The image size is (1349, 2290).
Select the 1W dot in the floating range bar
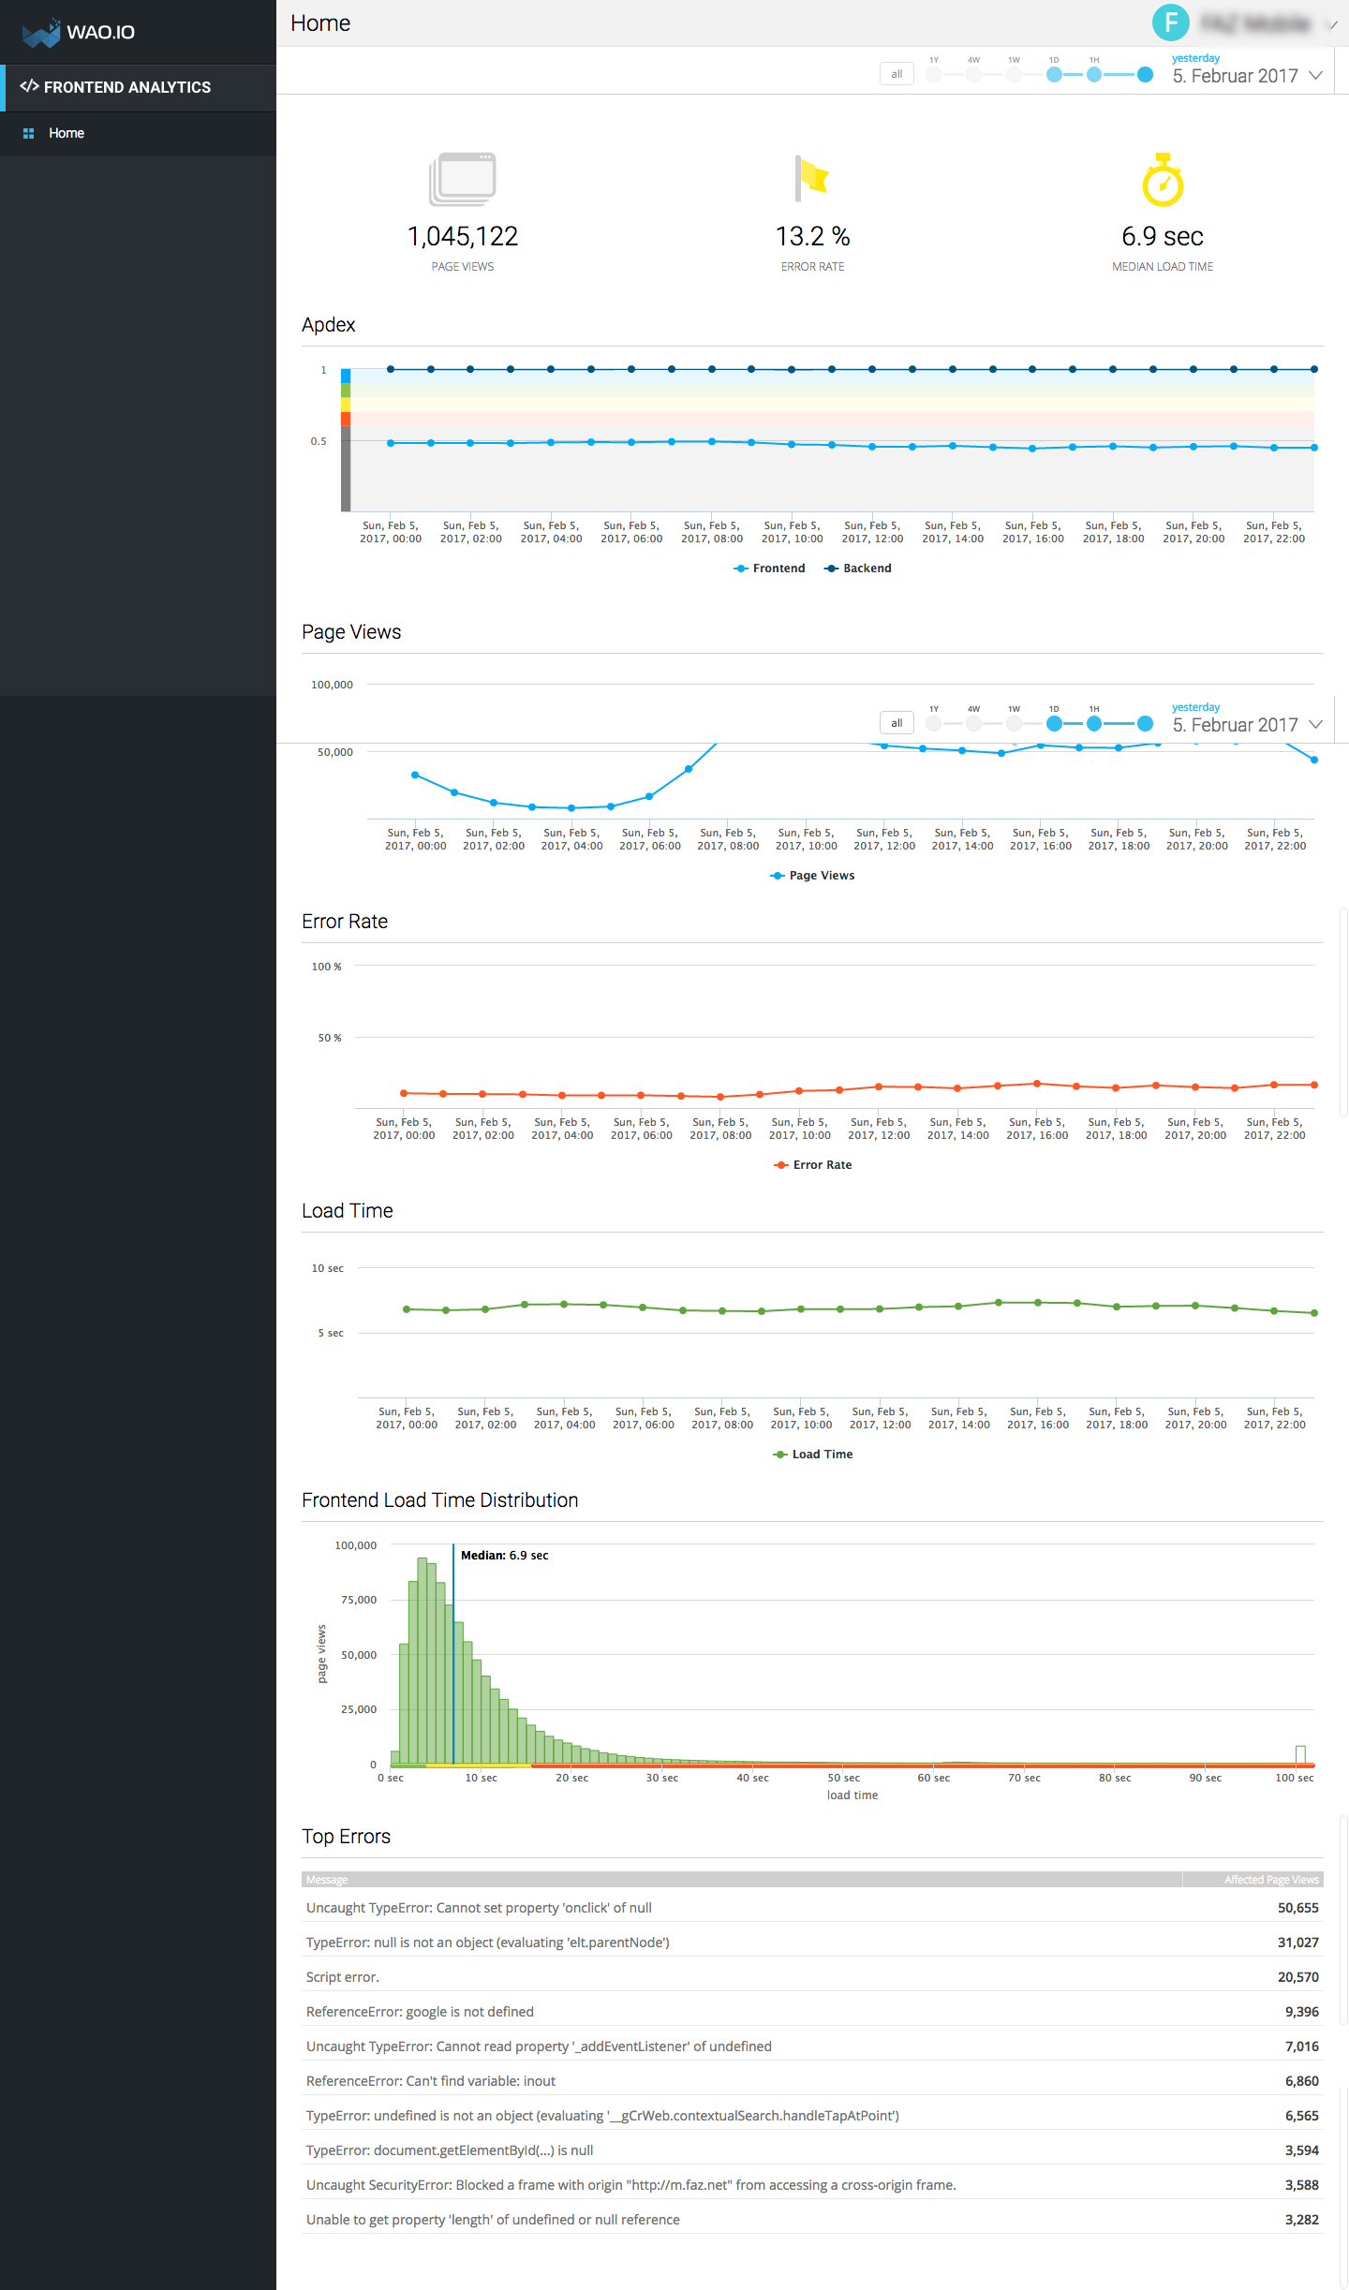tap(1014, 724)
